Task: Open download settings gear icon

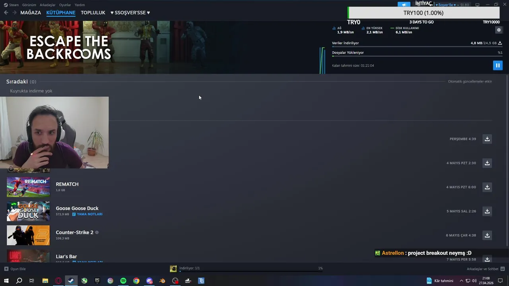Action: click(x=499, y=30)
